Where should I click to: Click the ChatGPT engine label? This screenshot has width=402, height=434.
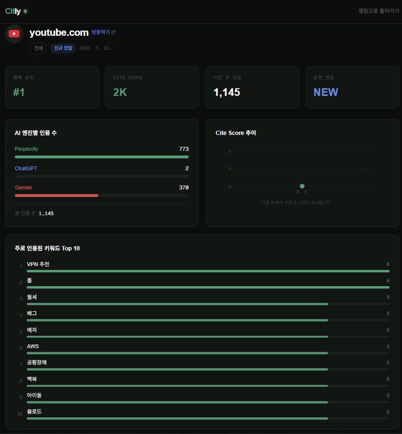pos(26,168)
